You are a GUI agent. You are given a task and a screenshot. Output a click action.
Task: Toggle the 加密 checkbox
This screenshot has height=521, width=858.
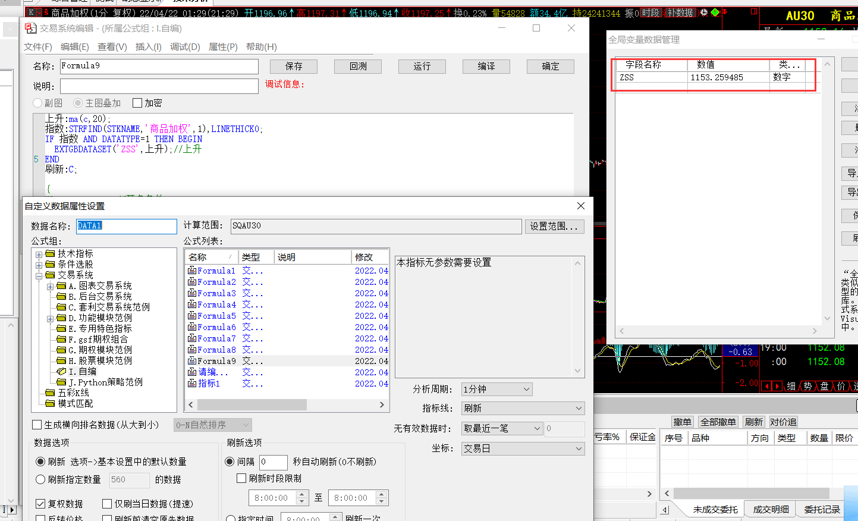coord(137,103)
